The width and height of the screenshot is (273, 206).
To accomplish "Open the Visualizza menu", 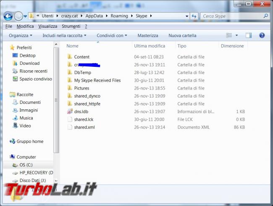I will click(48, 26).
